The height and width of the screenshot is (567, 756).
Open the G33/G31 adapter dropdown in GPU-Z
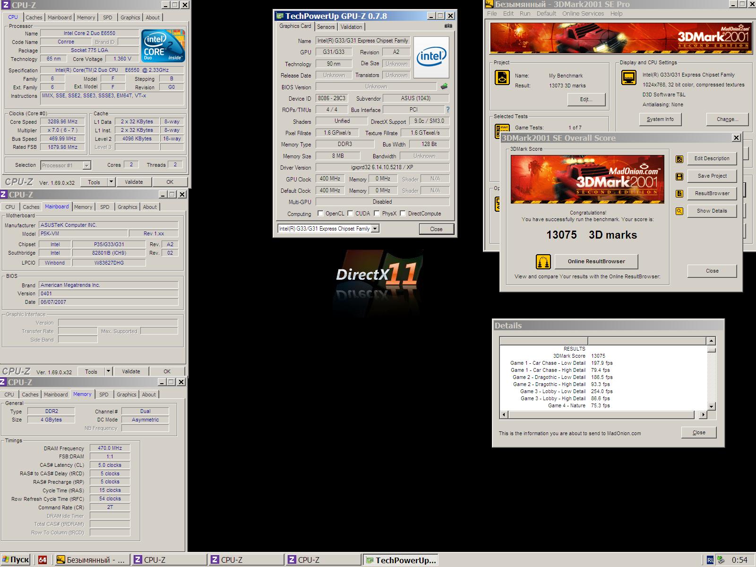(x=375, y=229)
